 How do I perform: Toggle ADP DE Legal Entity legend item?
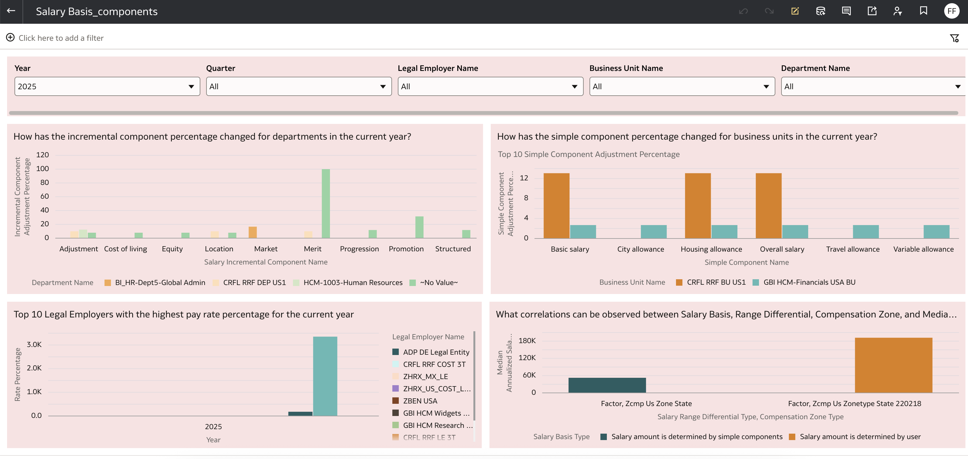point(435,352)
